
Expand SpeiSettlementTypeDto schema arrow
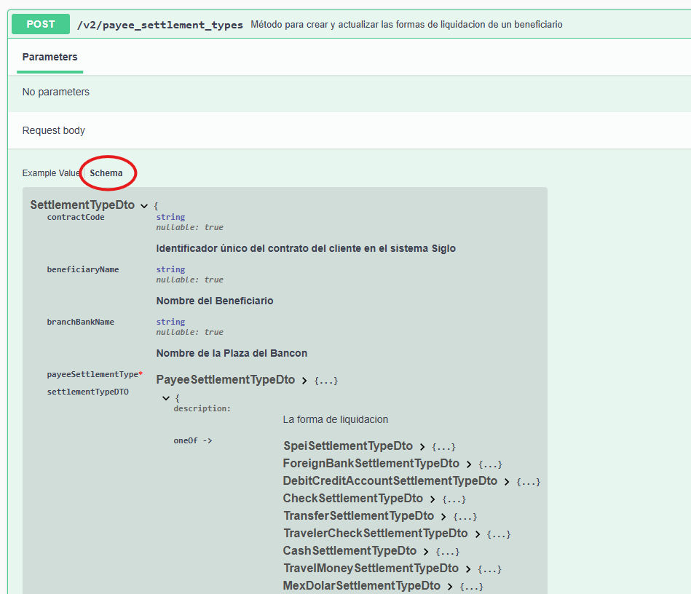coord(422,447)
